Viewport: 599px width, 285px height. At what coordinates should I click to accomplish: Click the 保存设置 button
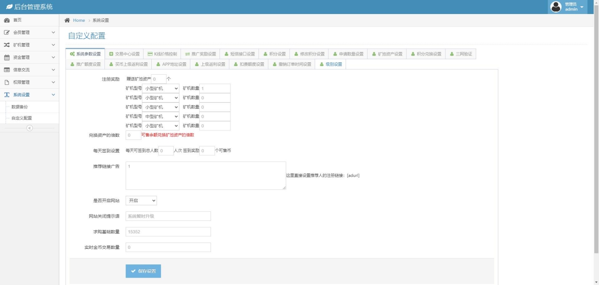[x=143, y=271]
